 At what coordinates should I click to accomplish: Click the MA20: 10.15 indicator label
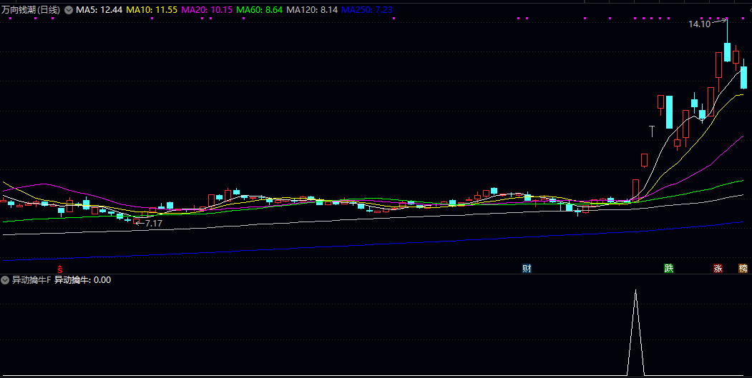[x=207, y=9]
